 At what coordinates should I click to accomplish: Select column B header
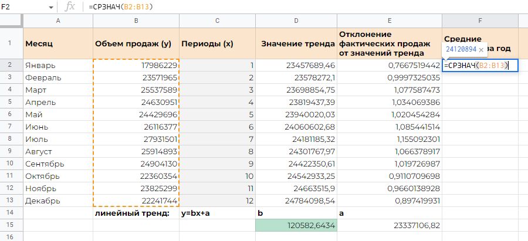(x=136, y=21)
